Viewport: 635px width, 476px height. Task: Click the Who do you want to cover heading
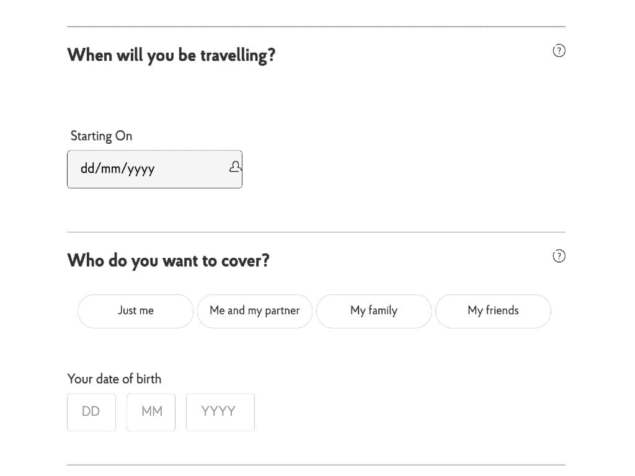tap(169, 261)
